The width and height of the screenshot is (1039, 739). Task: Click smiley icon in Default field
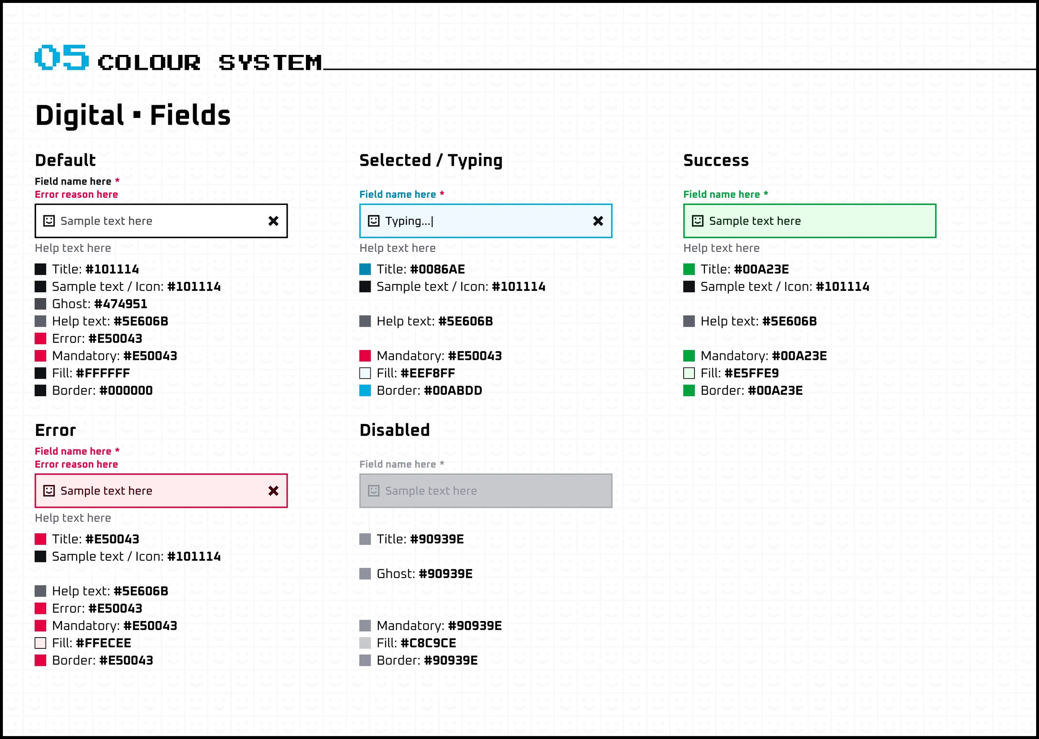coord(49,221)
